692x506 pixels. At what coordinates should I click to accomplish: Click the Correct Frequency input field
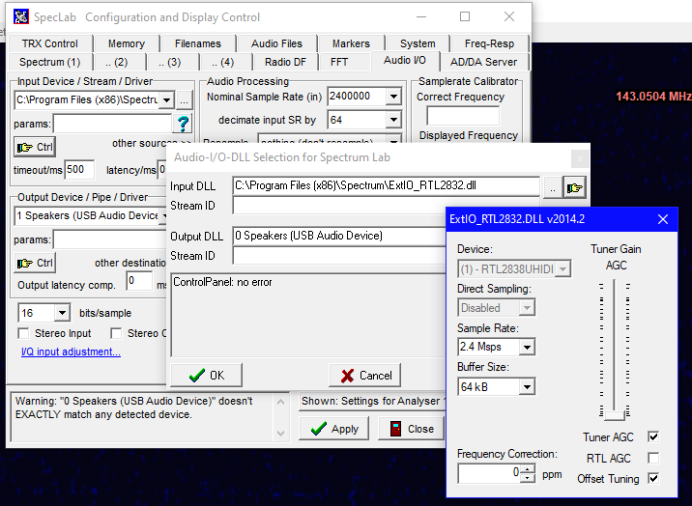coord(463,116)
